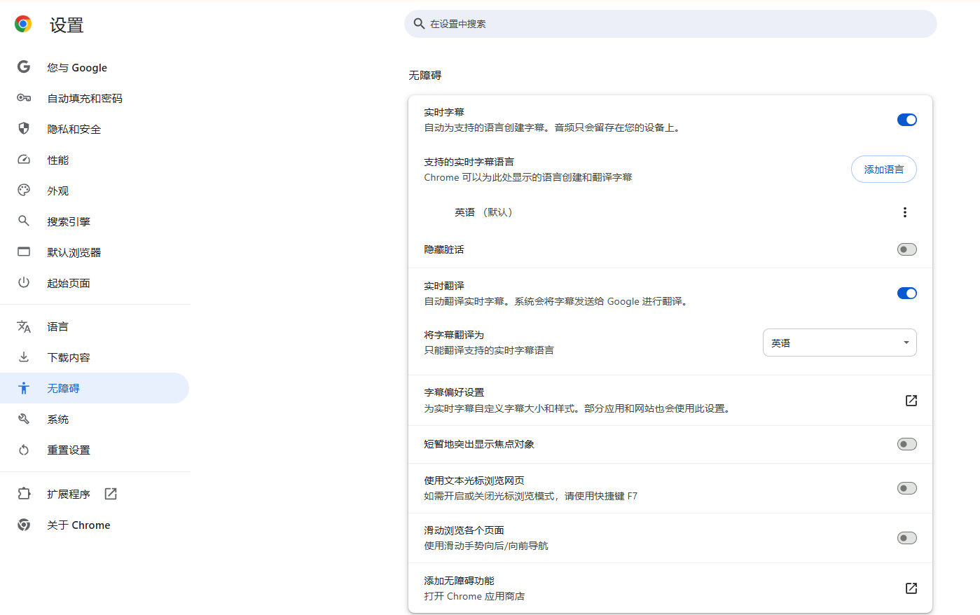980x615 pixels.
Task: Select 无障碍 in the sidebar
Action: (x=95, y=388)
